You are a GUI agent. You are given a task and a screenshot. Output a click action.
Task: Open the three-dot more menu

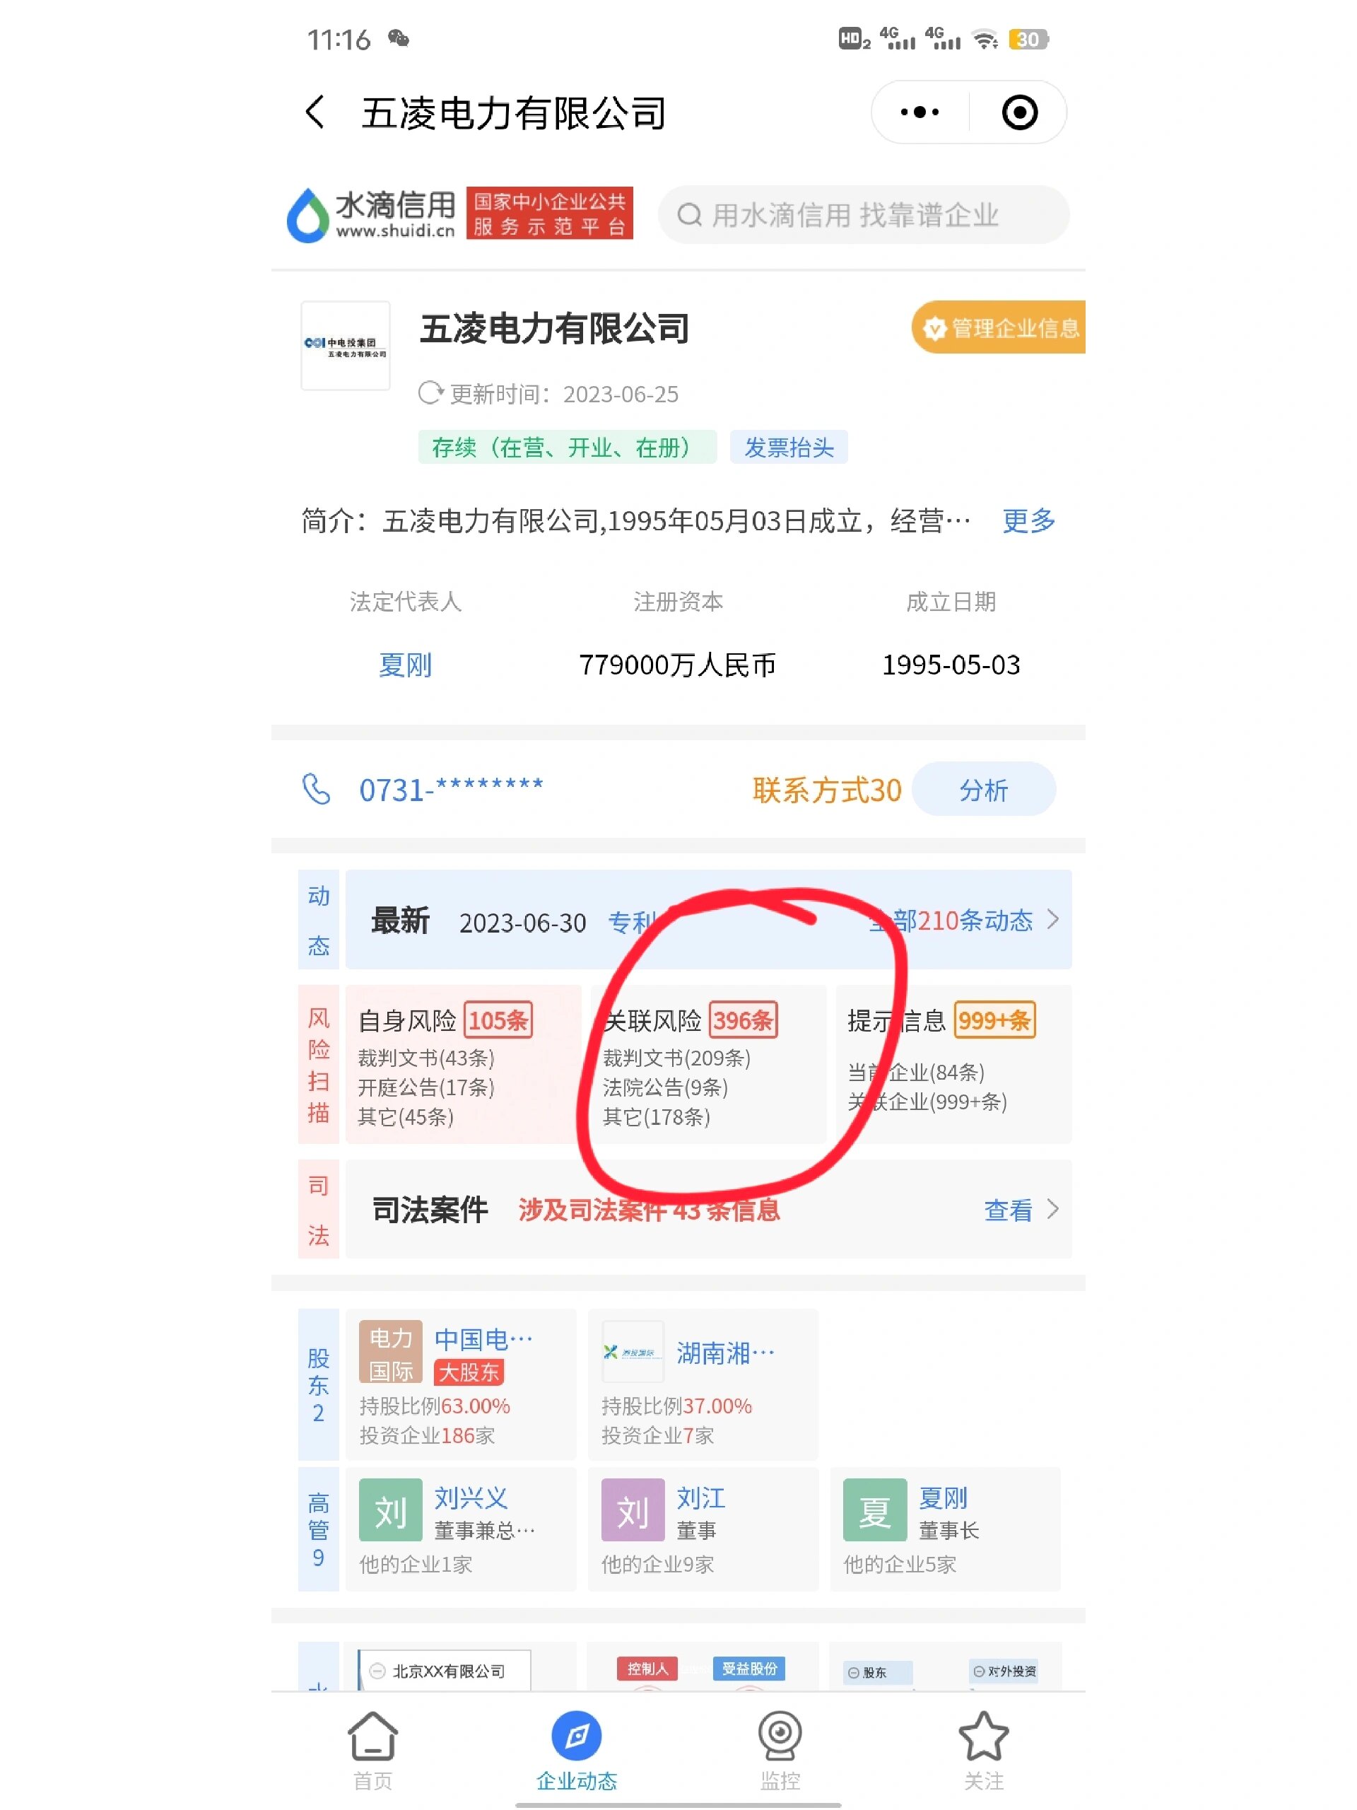coord(920,112)
